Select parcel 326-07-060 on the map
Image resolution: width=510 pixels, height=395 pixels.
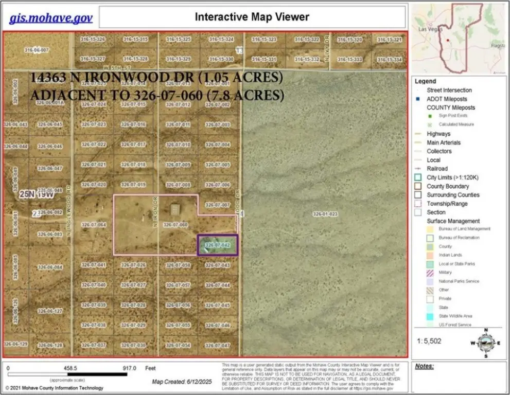(175, 225)
